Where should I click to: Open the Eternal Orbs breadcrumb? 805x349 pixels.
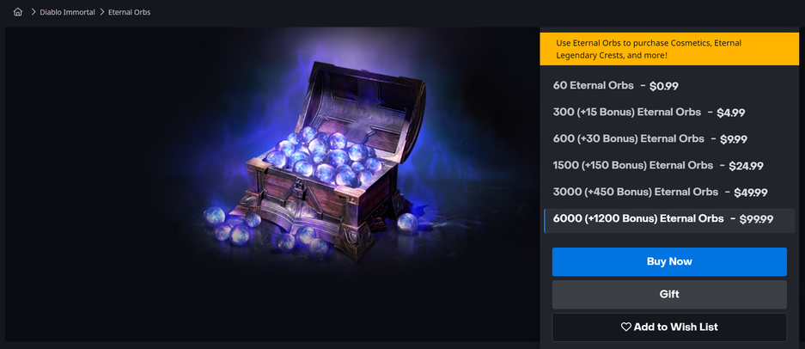point(130,12)
